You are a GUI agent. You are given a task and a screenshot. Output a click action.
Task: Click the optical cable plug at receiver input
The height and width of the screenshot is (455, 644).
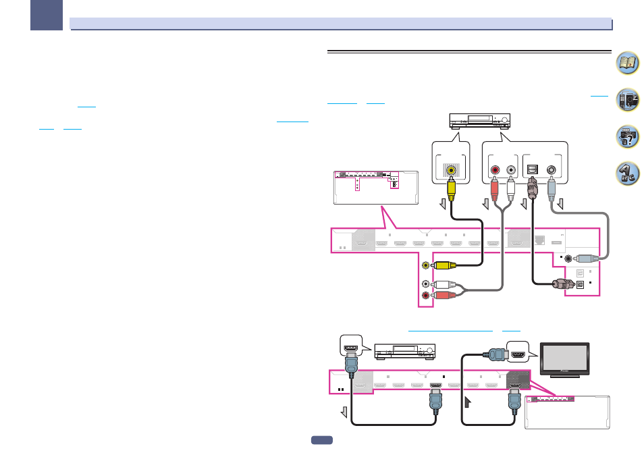pos(563,283)
